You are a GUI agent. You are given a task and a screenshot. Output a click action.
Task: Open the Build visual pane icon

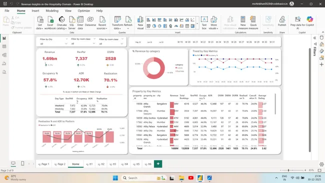(x=321, y=44)
